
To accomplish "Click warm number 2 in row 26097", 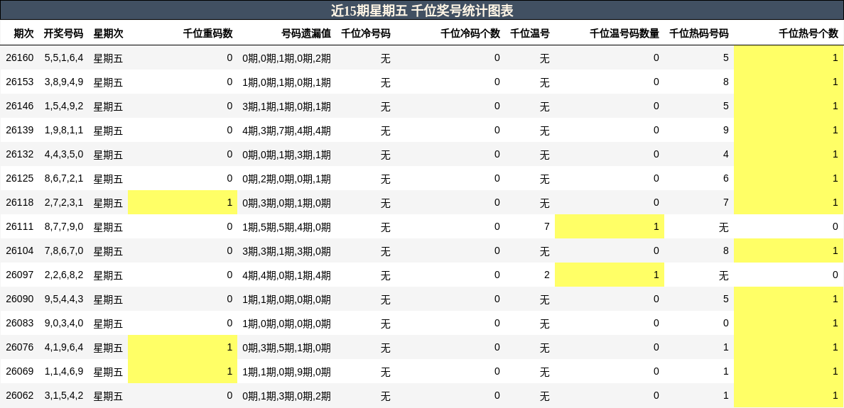I will click(x=547, y=275).
